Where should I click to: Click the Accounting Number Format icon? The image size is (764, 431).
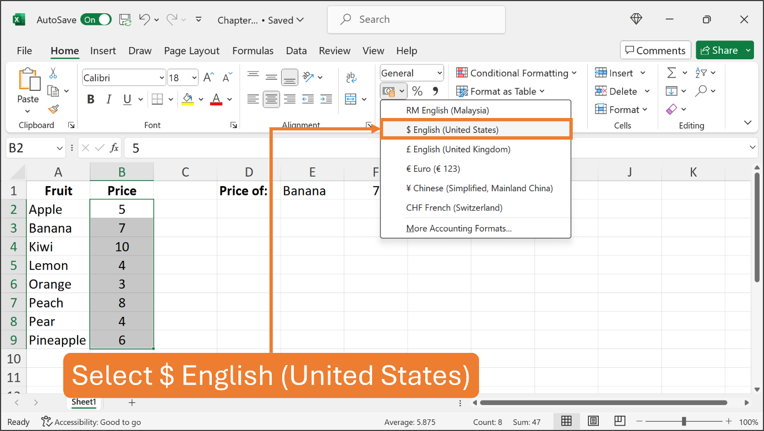(x=389, y=91)
